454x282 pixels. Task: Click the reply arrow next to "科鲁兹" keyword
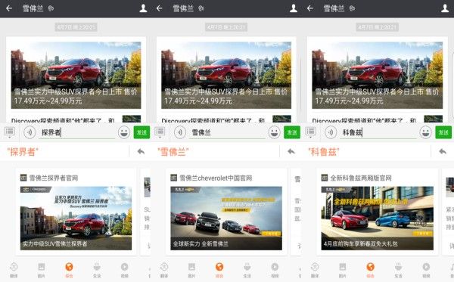(x=443, y=151)
